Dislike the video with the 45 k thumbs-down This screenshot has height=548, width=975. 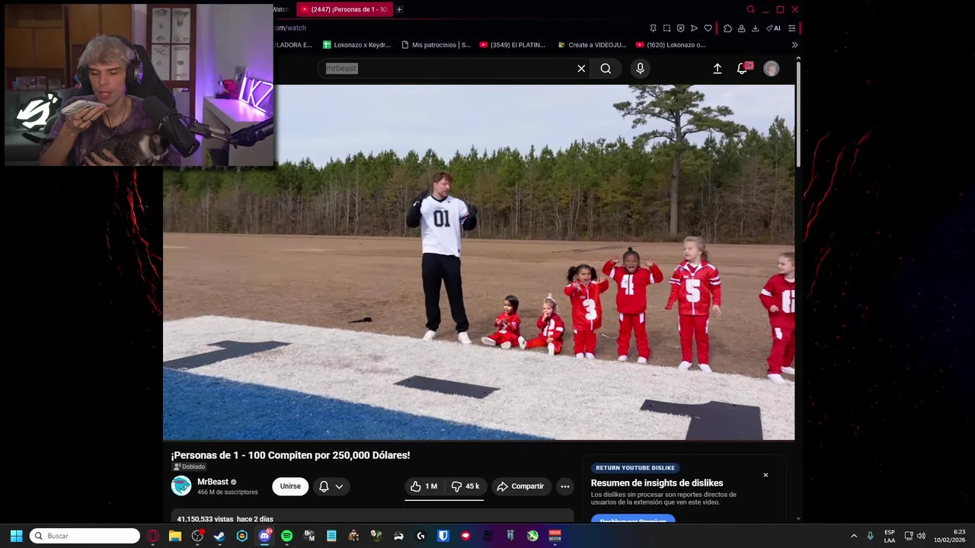[465, 486]
